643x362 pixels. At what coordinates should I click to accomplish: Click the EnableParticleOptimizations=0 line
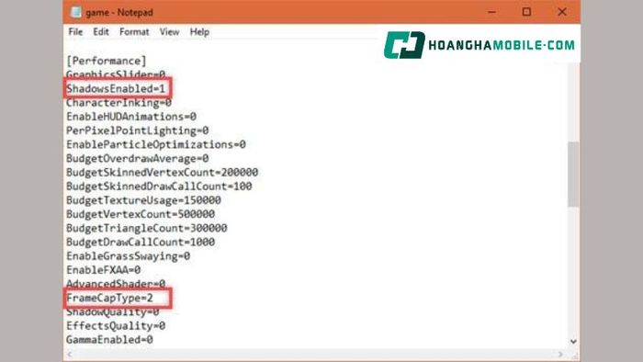(156, 144)
